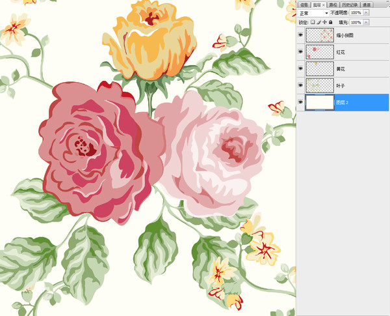Switch to the 路径 tab
Image resolution: width=390 pixels, height=316 pixels.
(x=333, y=5)
